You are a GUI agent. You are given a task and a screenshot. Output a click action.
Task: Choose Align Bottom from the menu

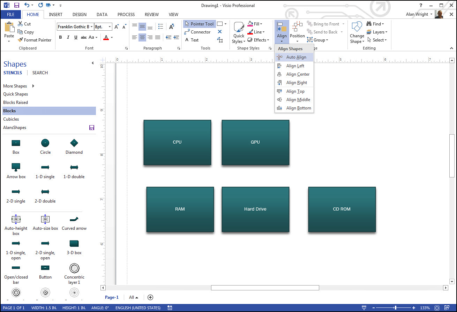point(294,108)
